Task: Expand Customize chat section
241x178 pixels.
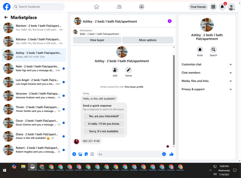Action: pos(207,64)
